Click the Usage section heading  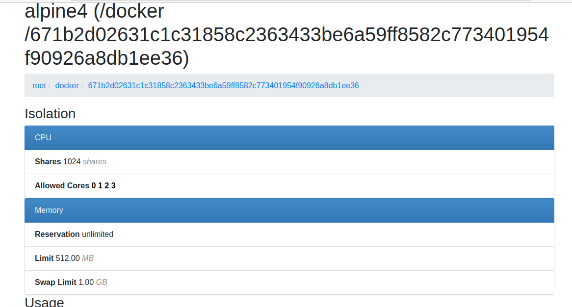coord(44,302)
